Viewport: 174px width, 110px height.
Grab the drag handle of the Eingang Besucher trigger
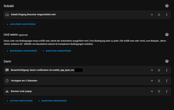tap(159, 15)
